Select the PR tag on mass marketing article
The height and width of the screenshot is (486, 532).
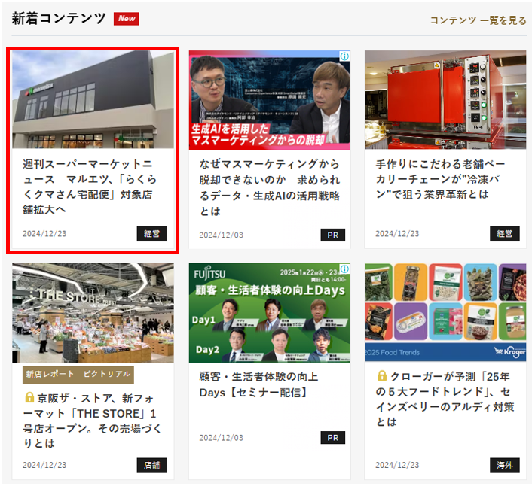tap(332, 235)
